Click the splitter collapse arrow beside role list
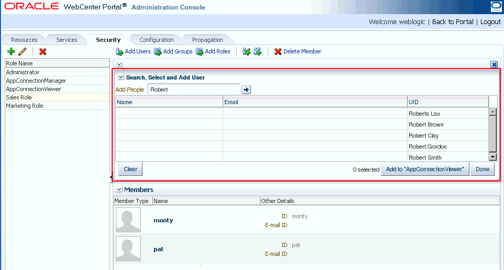This screenshot has width=504, height=270. point(111,177)
